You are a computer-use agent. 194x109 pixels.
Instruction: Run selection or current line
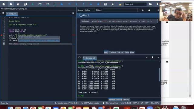click(x=54, y=4)
